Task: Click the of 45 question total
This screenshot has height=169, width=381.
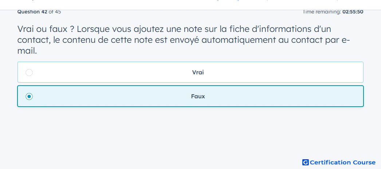Action: coord(55,12)
